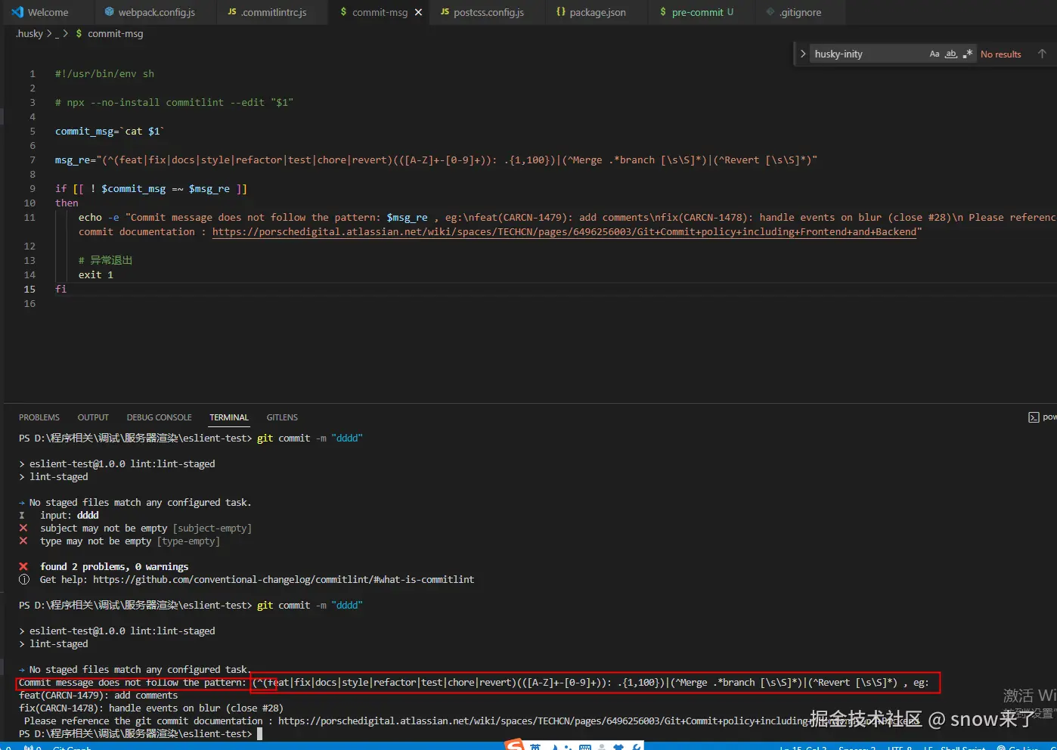Close the commit-msg editor tab

coord(419,12)
